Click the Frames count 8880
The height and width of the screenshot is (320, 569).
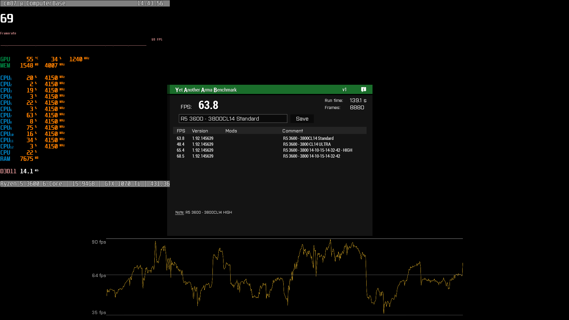tap(357, 108)
